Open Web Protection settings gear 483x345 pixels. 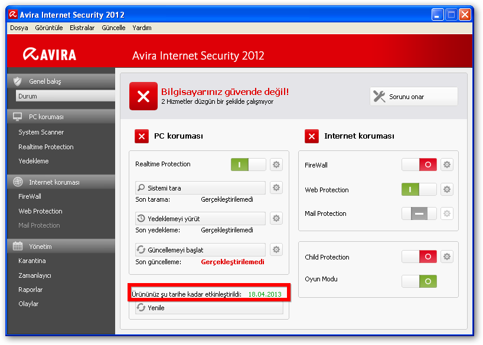(x=446, y=189)
